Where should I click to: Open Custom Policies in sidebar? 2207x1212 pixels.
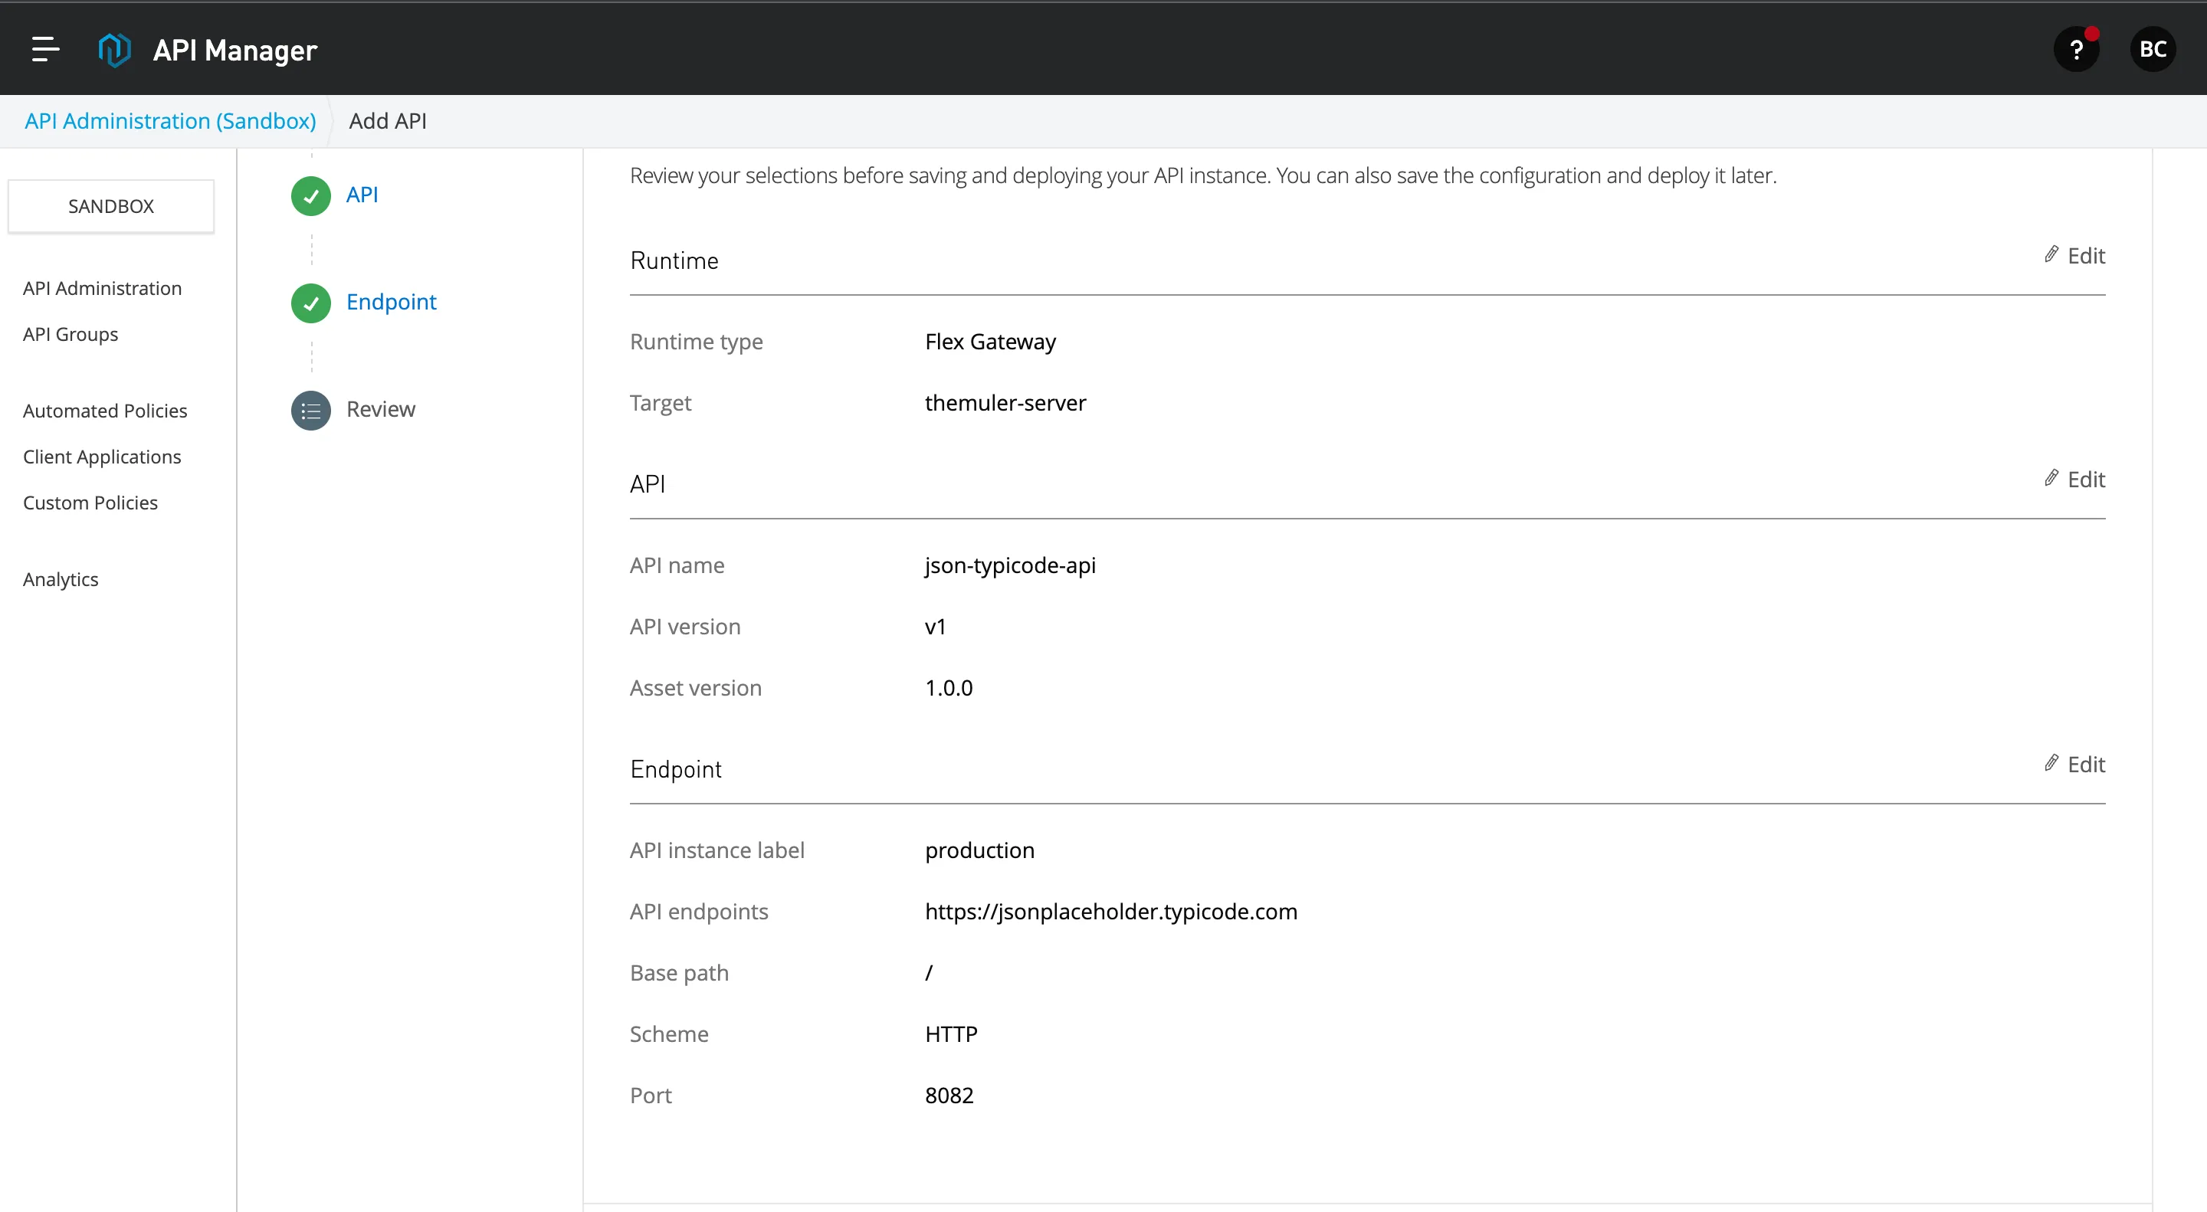click(x=90, y=503)
